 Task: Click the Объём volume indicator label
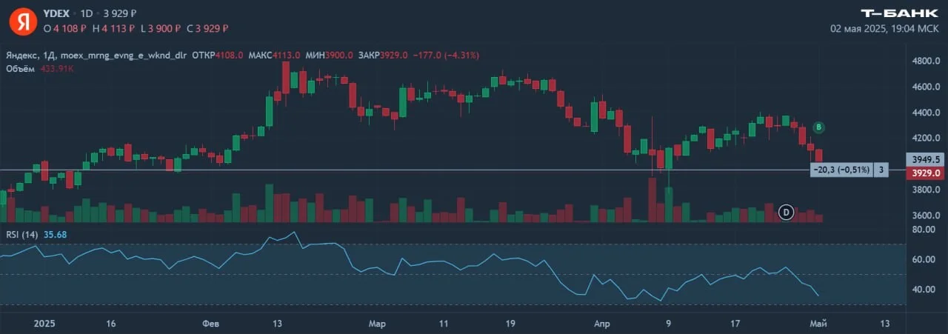(x=19, y=68)
